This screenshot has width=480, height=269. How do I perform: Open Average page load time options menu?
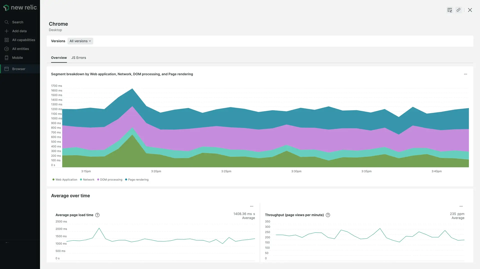coord(252,206)
